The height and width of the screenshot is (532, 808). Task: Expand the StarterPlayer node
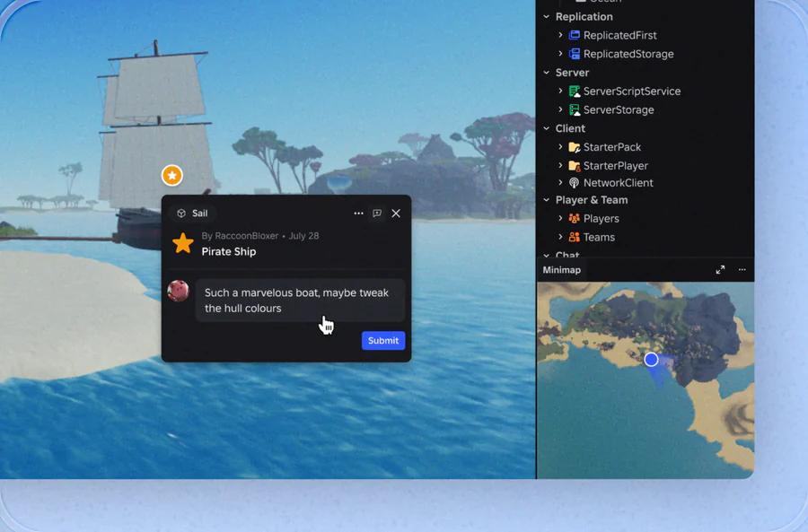pyautogui.click(x=560, y=165)
